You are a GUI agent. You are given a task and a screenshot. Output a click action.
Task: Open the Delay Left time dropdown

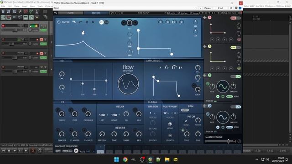click(104, 115)
